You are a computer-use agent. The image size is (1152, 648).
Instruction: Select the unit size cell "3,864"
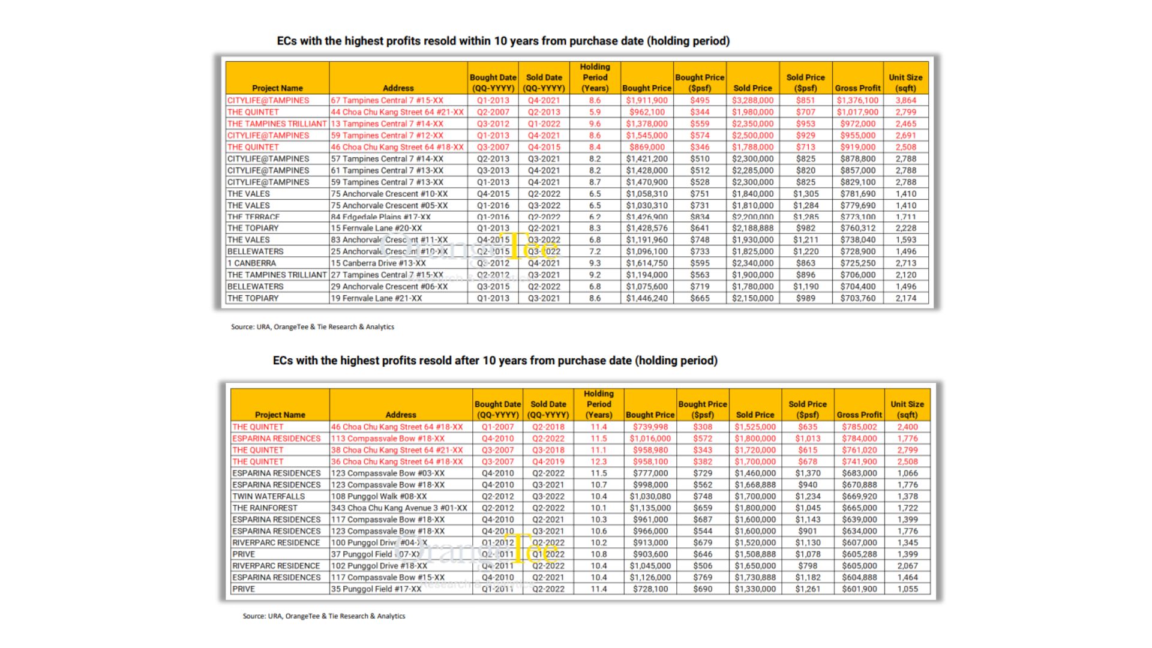pyautogui.click(x=905, y=100)
